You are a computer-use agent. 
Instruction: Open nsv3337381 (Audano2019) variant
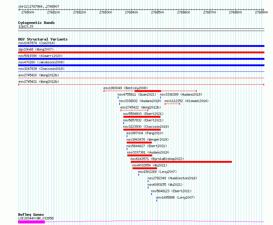(148, 152)
